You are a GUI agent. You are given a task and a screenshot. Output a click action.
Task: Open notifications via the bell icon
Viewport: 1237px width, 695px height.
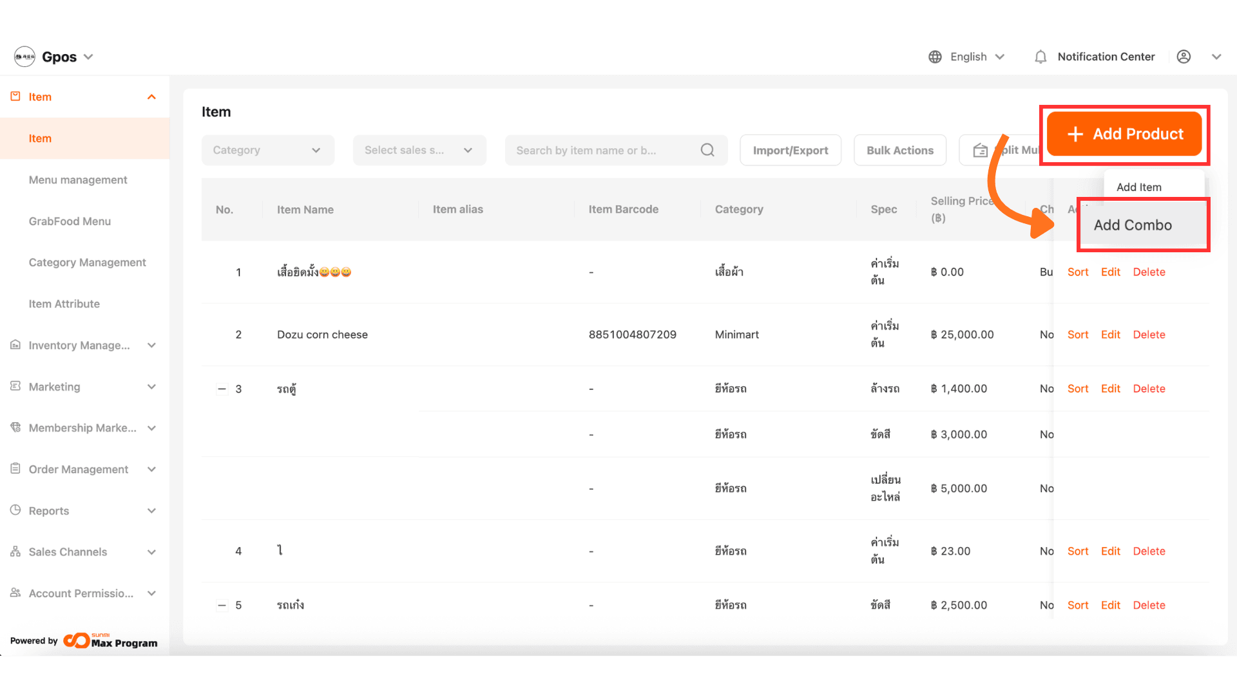(1040, 57)
